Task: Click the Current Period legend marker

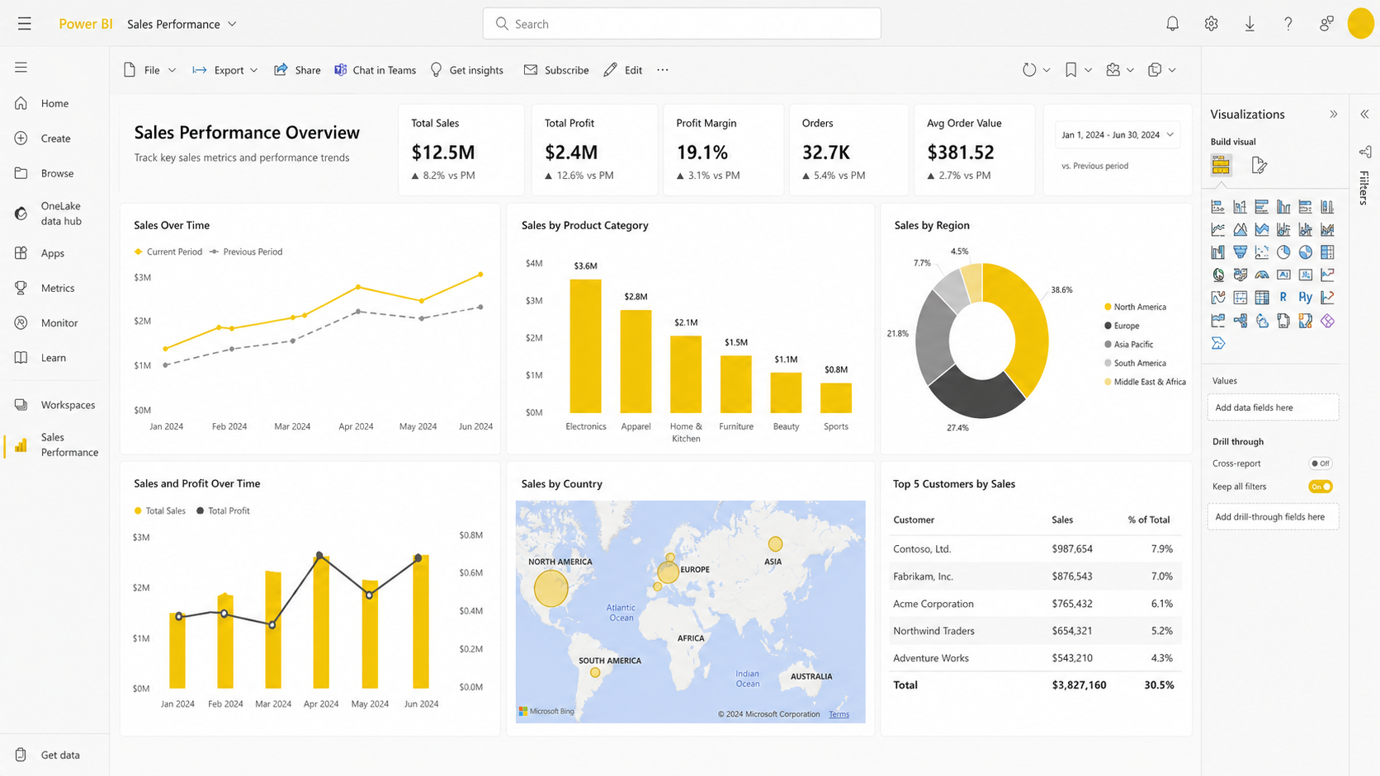Action: tap(138, 252)
